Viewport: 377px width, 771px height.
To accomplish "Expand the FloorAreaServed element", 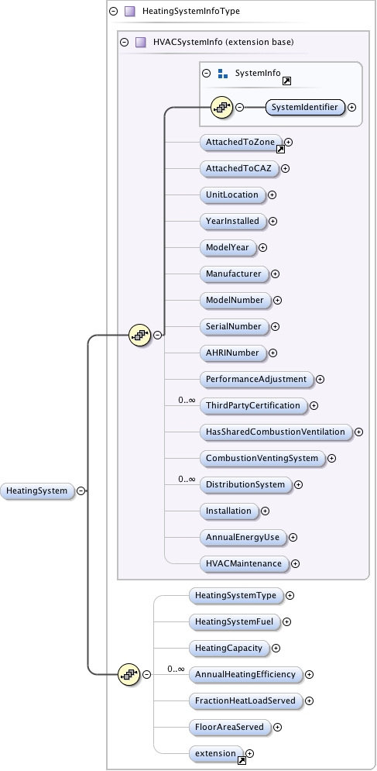I will coord(277,728).
